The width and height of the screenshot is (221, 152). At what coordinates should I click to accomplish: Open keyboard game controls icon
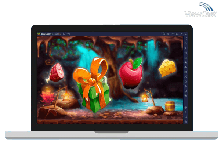click(186, 58)
